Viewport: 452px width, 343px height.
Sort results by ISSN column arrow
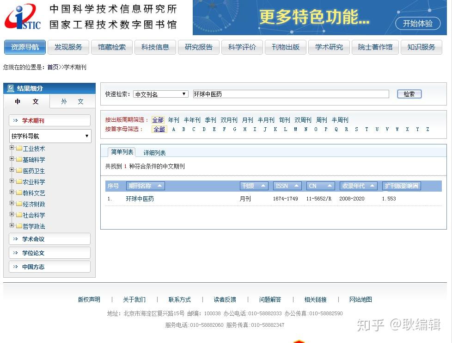click(x=296, y=186)
